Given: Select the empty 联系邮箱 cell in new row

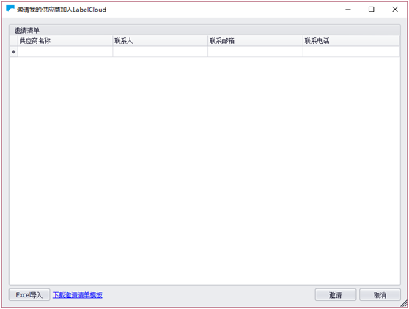Looking at the screenshot, I should coord(255,52).
